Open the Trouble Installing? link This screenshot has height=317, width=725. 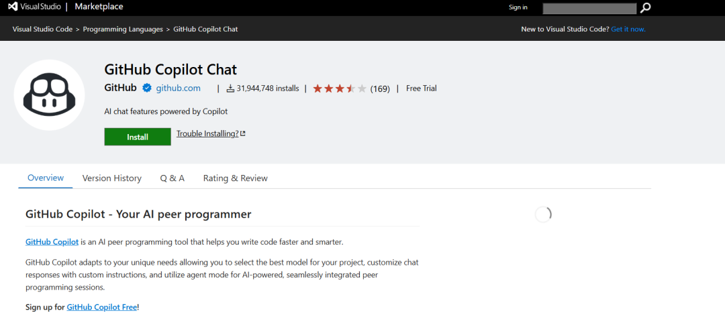coord(207,134)
